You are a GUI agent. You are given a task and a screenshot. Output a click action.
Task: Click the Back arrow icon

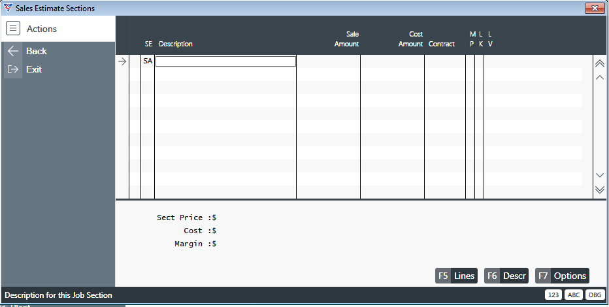(13, 51)
